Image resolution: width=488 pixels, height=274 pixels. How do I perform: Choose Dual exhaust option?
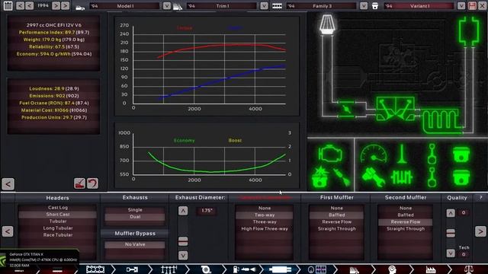(x=135, y=217)
